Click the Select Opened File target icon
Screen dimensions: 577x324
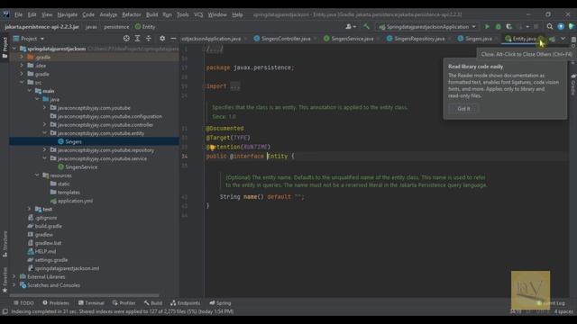pyautogui.click(x=126, y=38)
